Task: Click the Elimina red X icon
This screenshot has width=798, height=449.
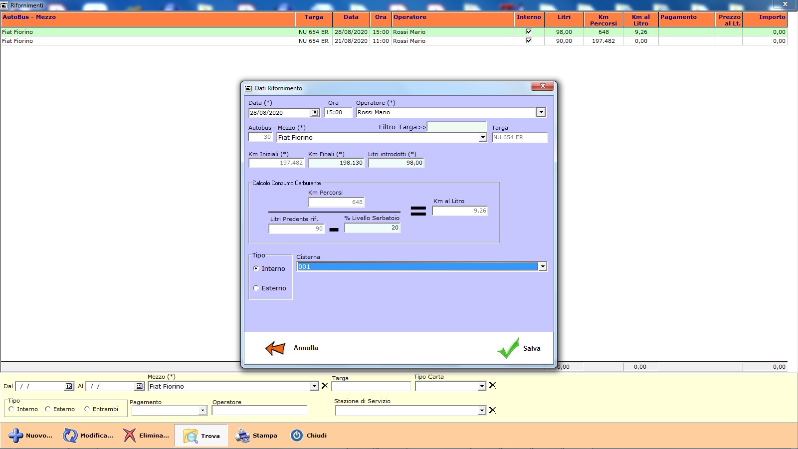Action: 129,436
